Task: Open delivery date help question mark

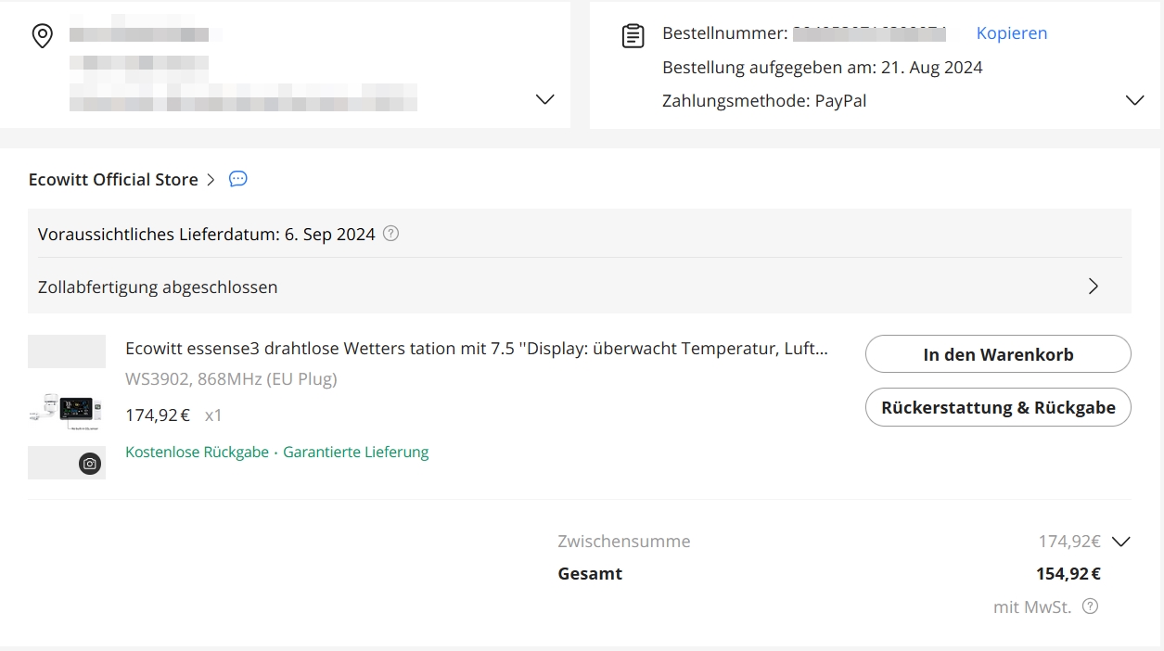Action: point(390,234)
